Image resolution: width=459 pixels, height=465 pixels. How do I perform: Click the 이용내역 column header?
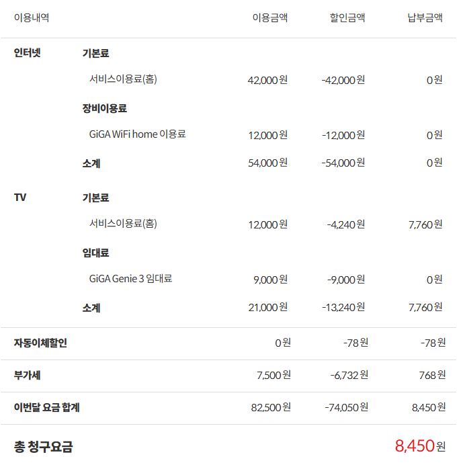32,17
